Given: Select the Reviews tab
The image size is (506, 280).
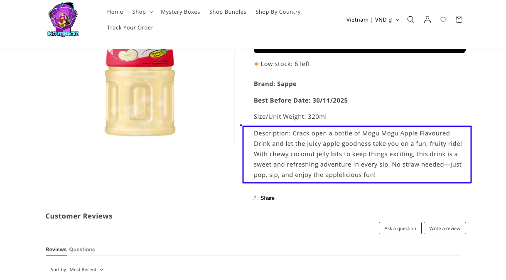Looking at the screenshot, I should (56, 250).
